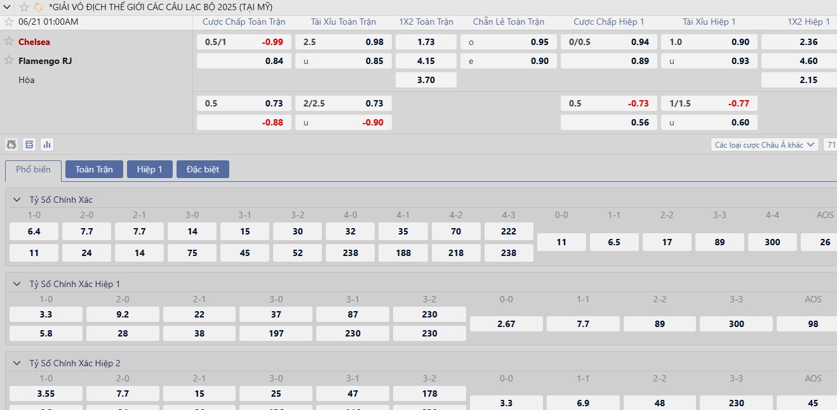Switch to the 'Hiệp 1' tab
The image size is (837, 410).
coord(149,169)
